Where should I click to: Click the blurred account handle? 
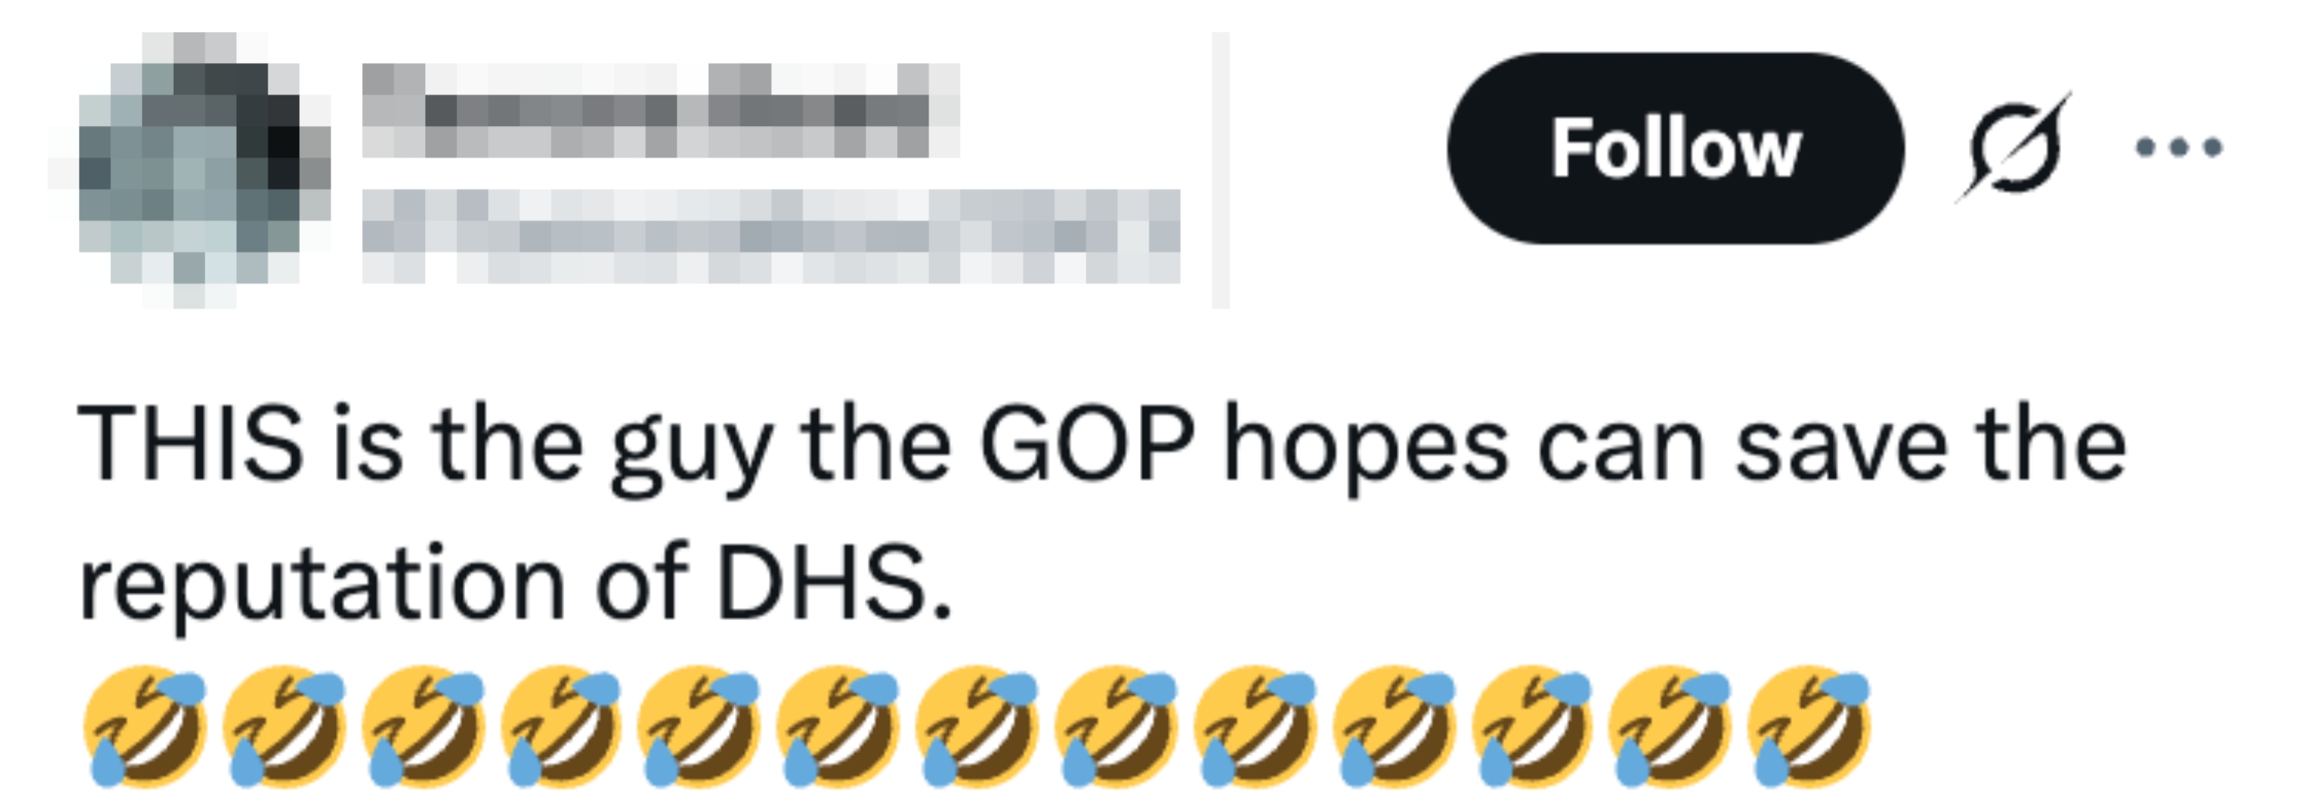[771, 237]
